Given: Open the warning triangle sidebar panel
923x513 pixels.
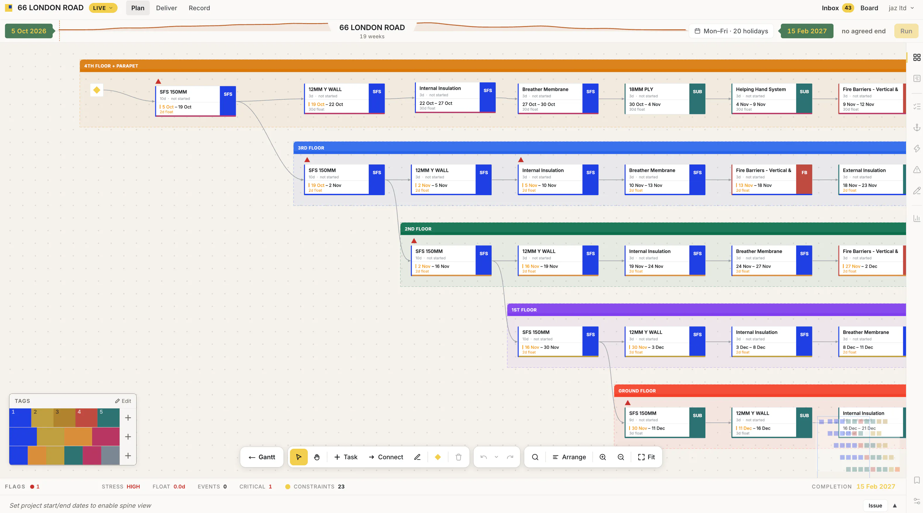Looking at the screenshot, I should point(917,169).
